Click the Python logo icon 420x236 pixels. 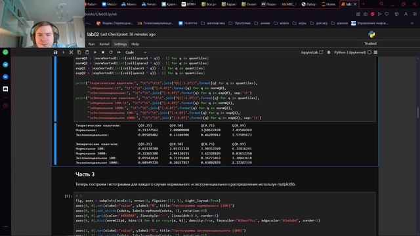pyautogui.click(x=371, y=34)
